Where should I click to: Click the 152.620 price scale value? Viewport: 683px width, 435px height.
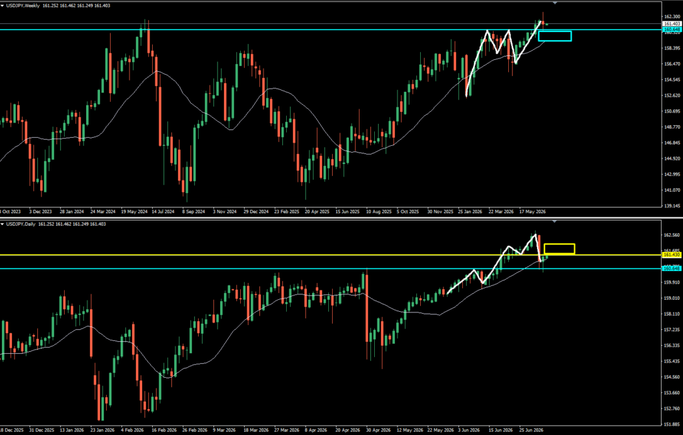point(672,95)
